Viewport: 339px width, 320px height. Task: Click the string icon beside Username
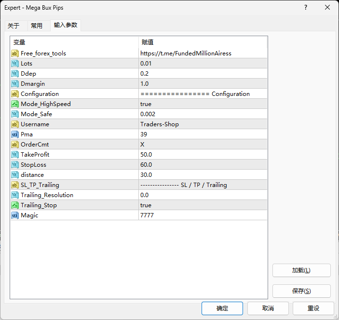(15, 124)
